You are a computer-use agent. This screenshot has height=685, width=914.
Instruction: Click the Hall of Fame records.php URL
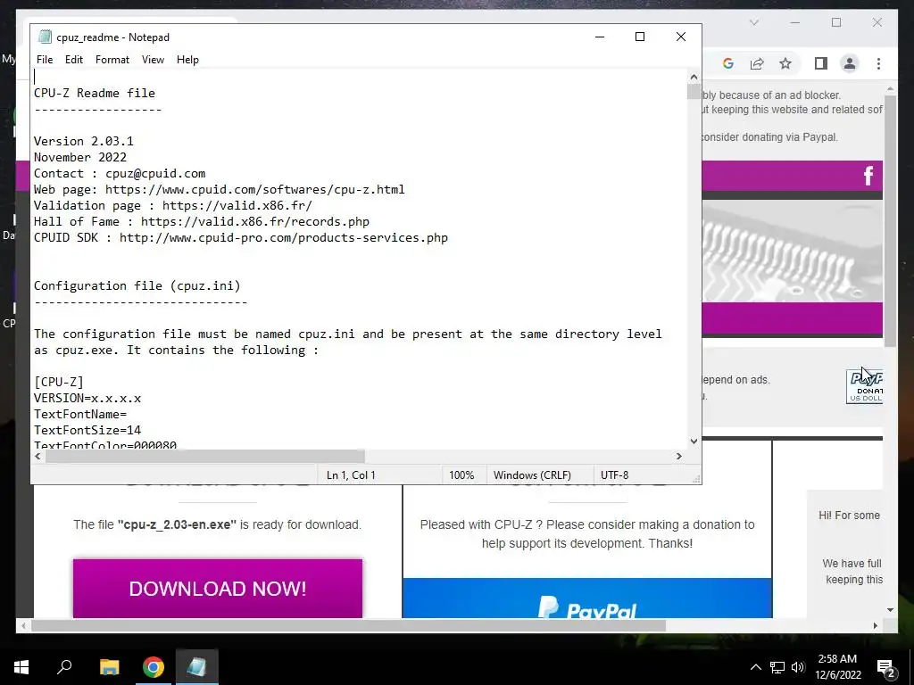[x=254, y=222]
